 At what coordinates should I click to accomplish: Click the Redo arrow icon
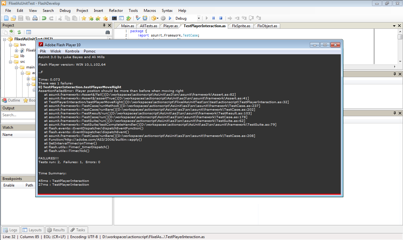point(51,18)
